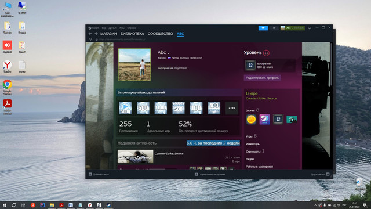
Task: Open the 12 years of service badge
Action: point(278,119)
